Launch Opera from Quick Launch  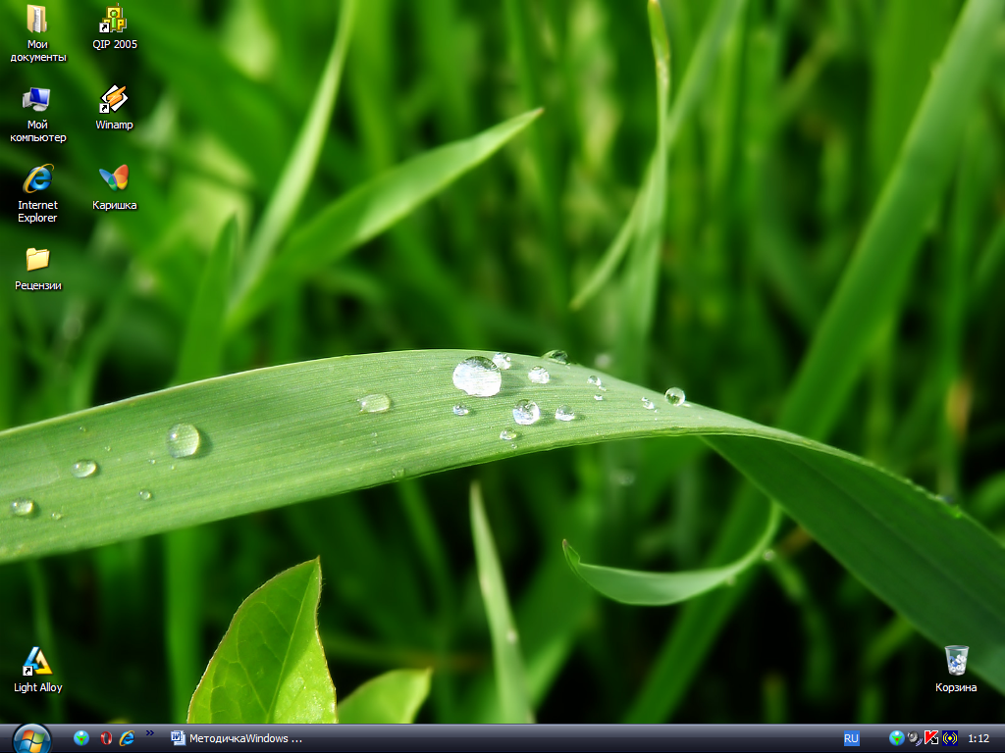point(106,738)
